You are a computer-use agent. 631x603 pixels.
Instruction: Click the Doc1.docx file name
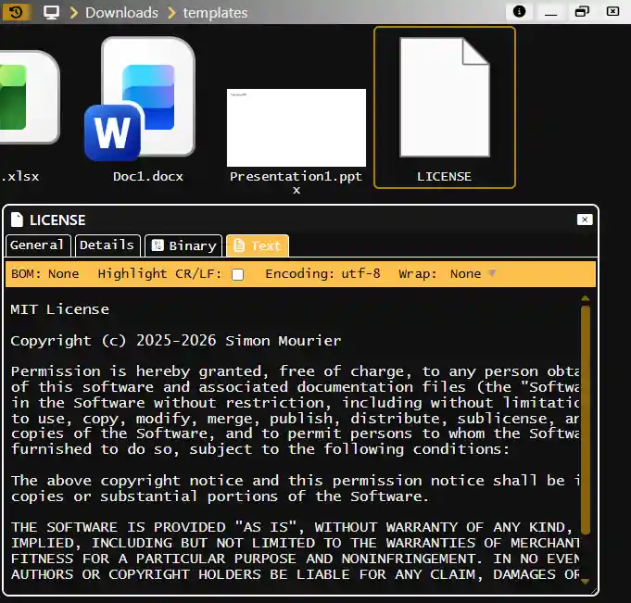tap(148, 177)
